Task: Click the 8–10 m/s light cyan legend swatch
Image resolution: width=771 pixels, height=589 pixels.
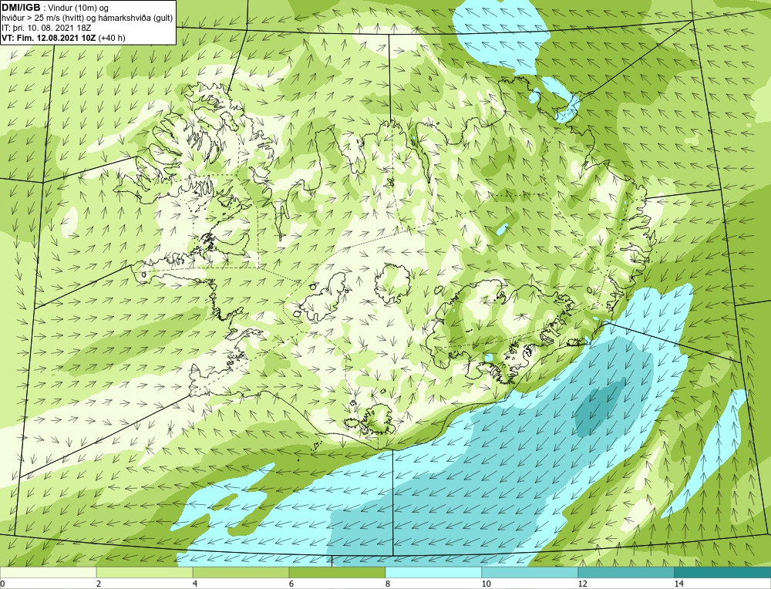Action: [x=433, y=572]
